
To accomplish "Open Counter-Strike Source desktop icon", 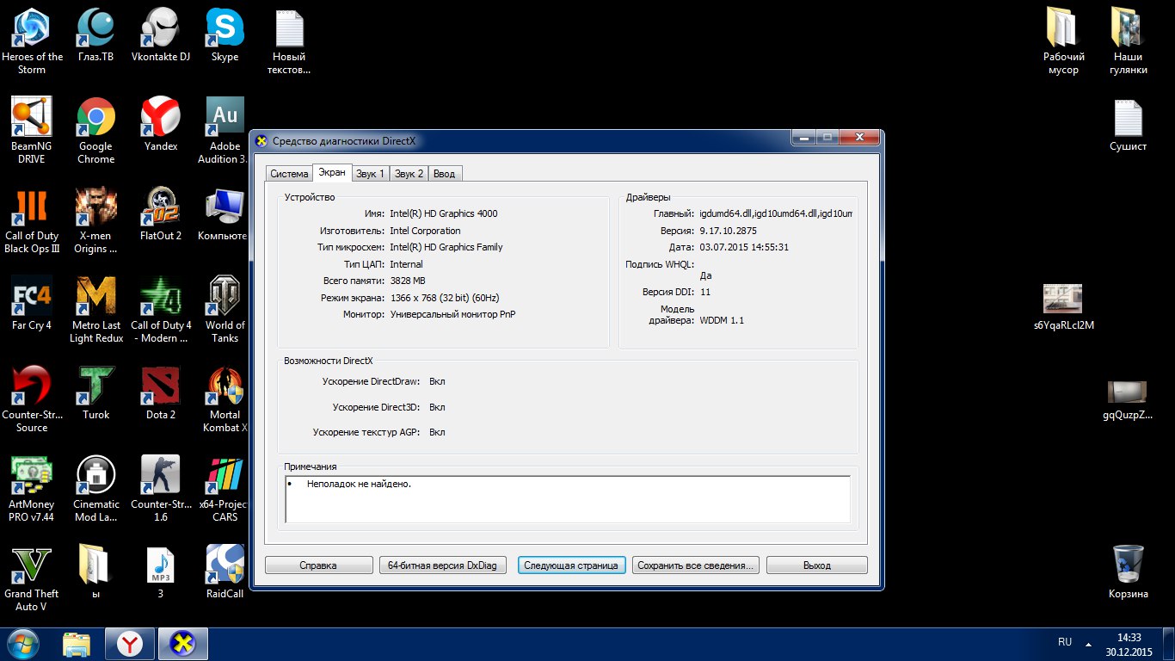I will pyautogui.click(x=32, y=399).
